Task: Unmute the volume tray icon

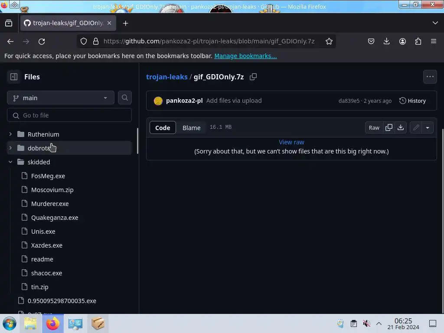Action: pos(366,323)
